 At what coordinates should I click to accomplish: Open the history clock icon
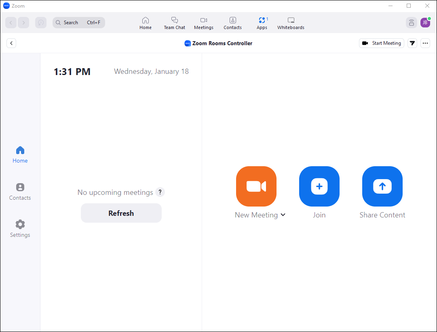(41, 23)
